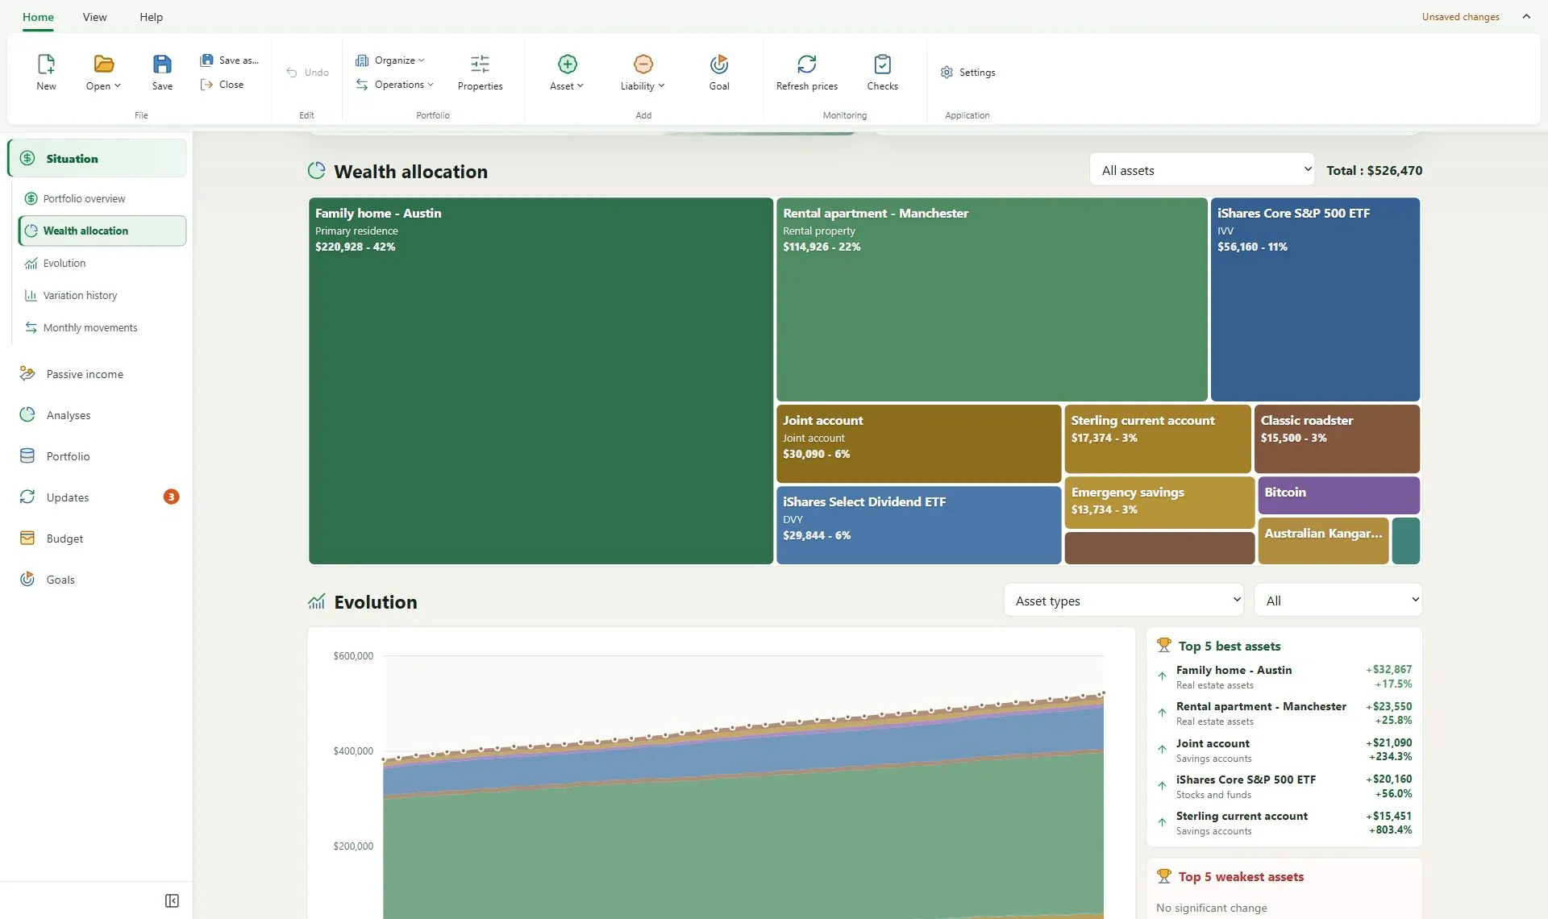Select Rental apartment - Manchester tile
Screen dimensions: 1548x919
pos(992,299)
